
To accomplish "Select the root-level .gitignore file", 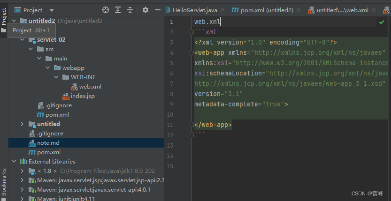I will 50,134.
